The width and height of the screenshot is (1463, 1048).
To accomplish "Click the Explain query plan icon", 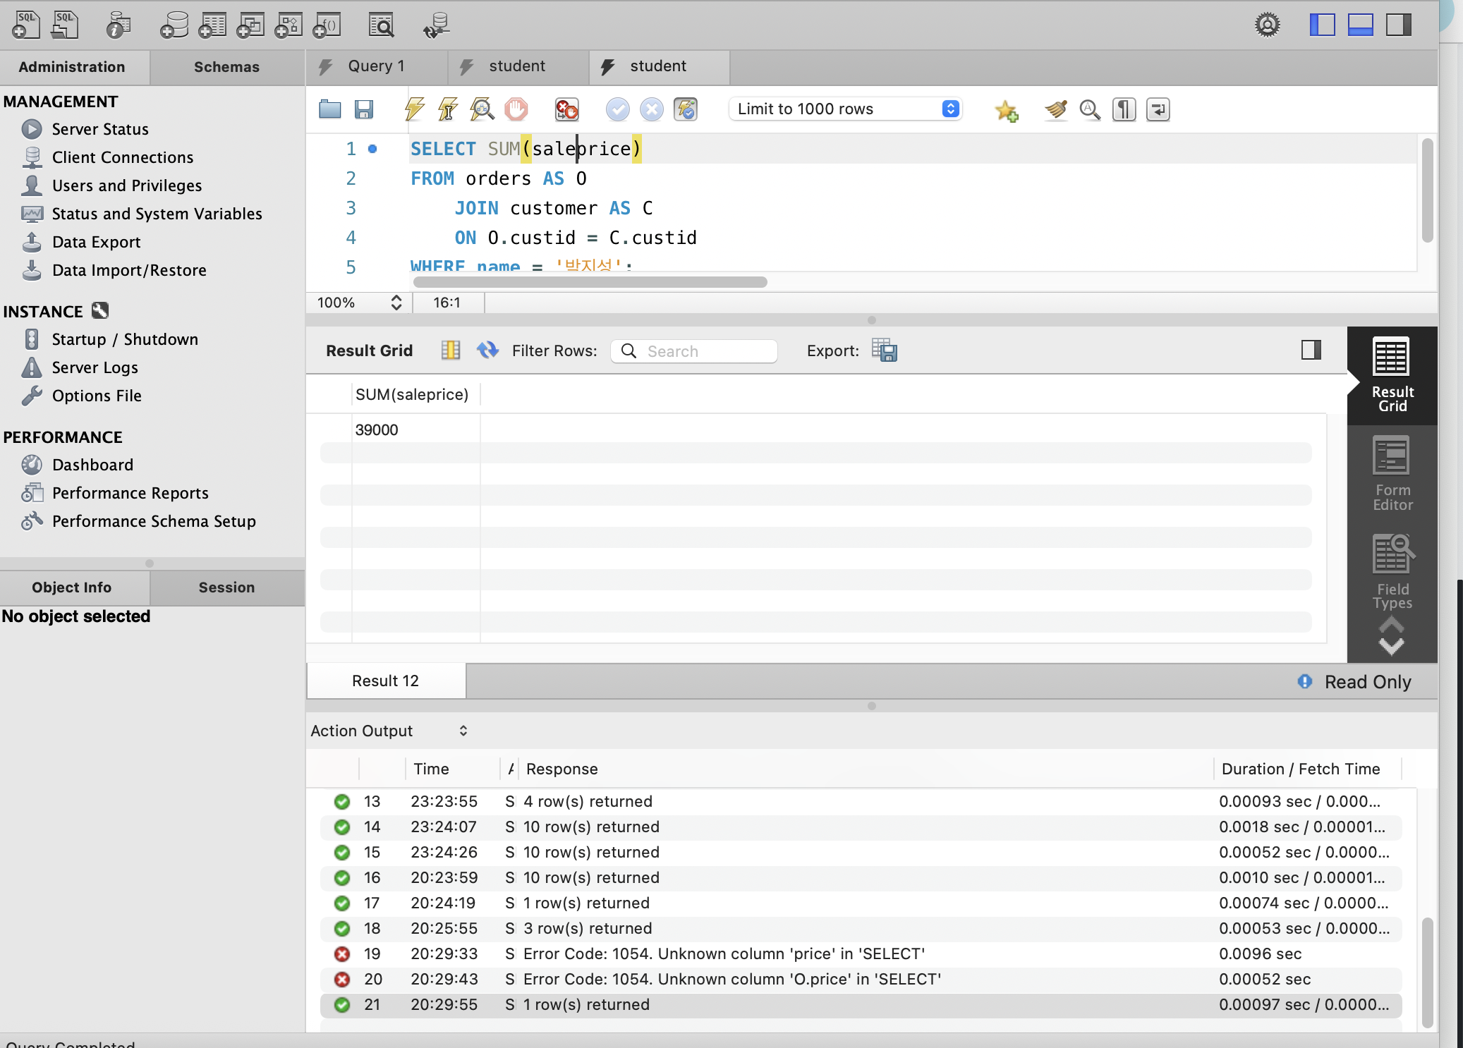I will click(x=482, y=109).
